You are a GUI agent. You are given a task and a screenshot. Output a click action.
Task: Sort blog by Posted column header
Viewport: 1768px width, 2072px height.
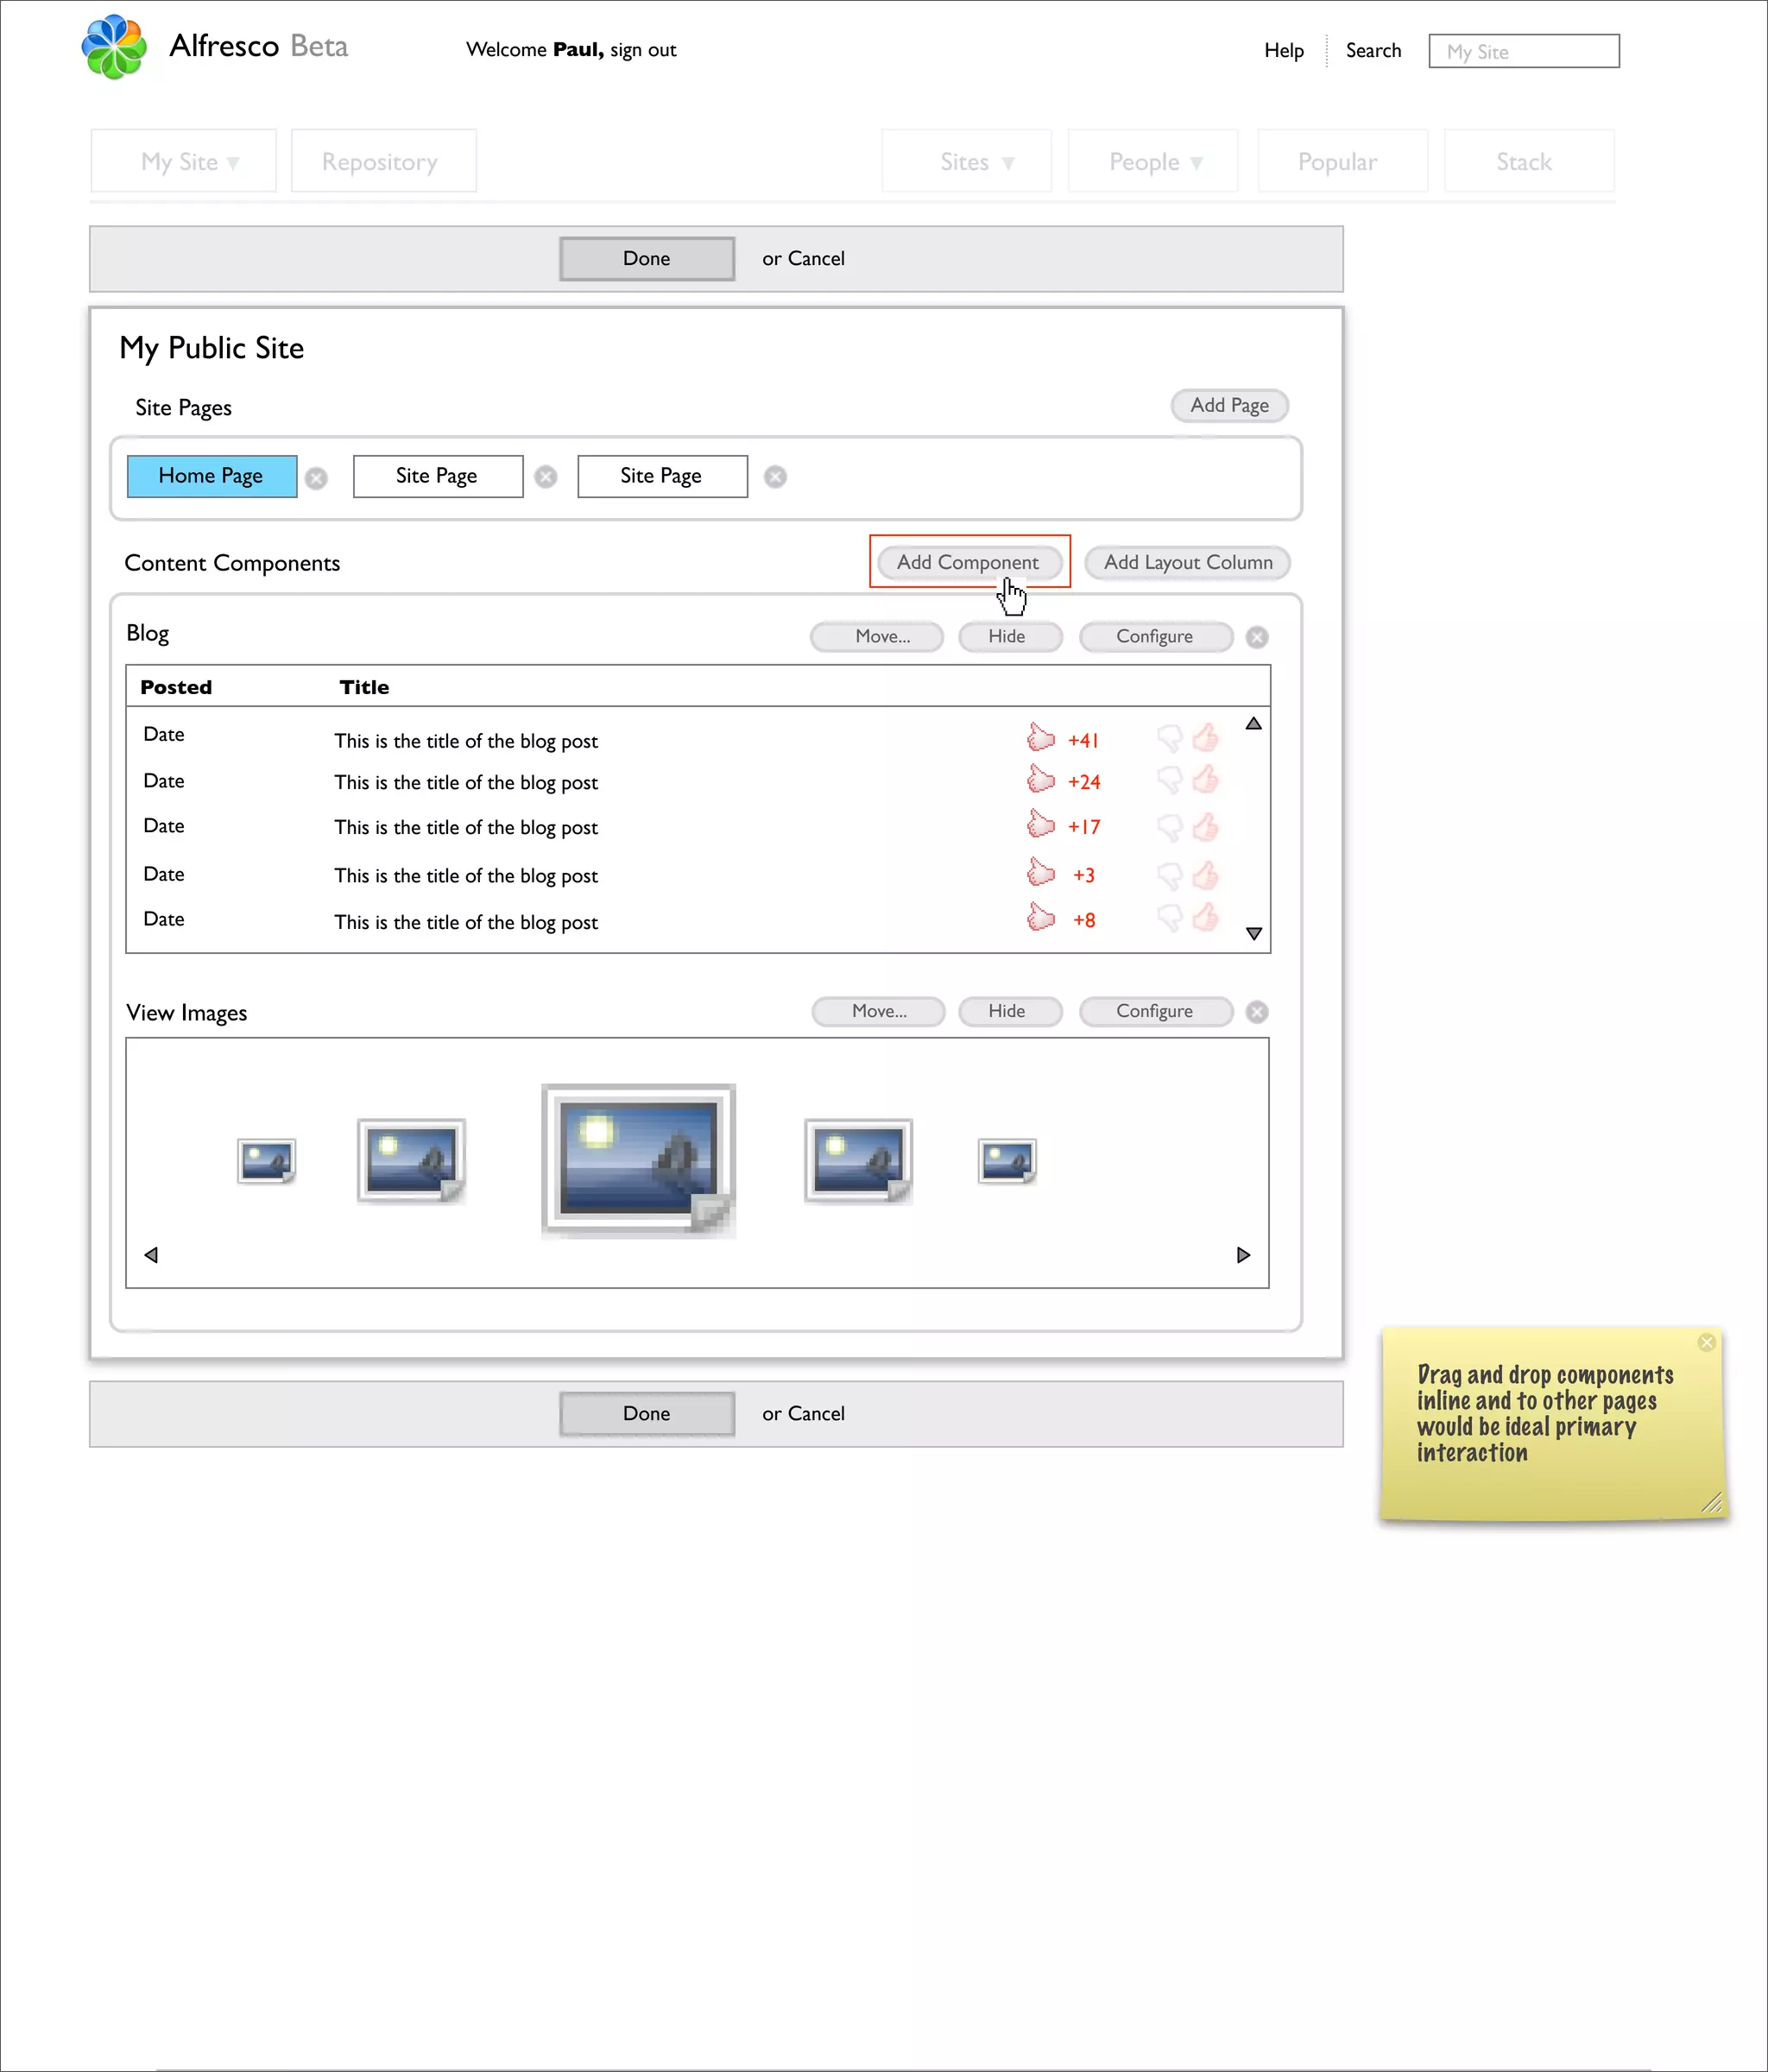point(176,687)
